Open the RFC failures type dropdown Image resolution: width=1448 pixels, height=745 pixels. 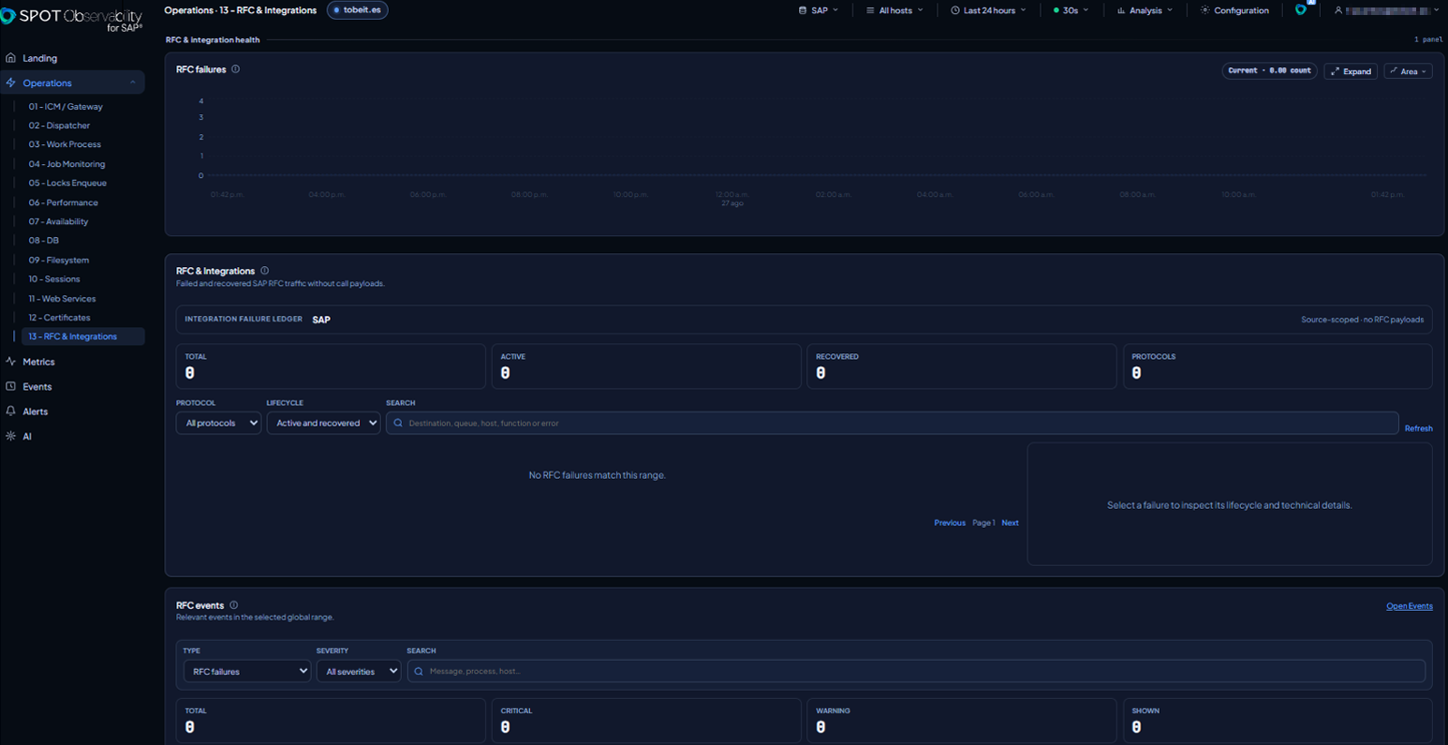point(247,671)
